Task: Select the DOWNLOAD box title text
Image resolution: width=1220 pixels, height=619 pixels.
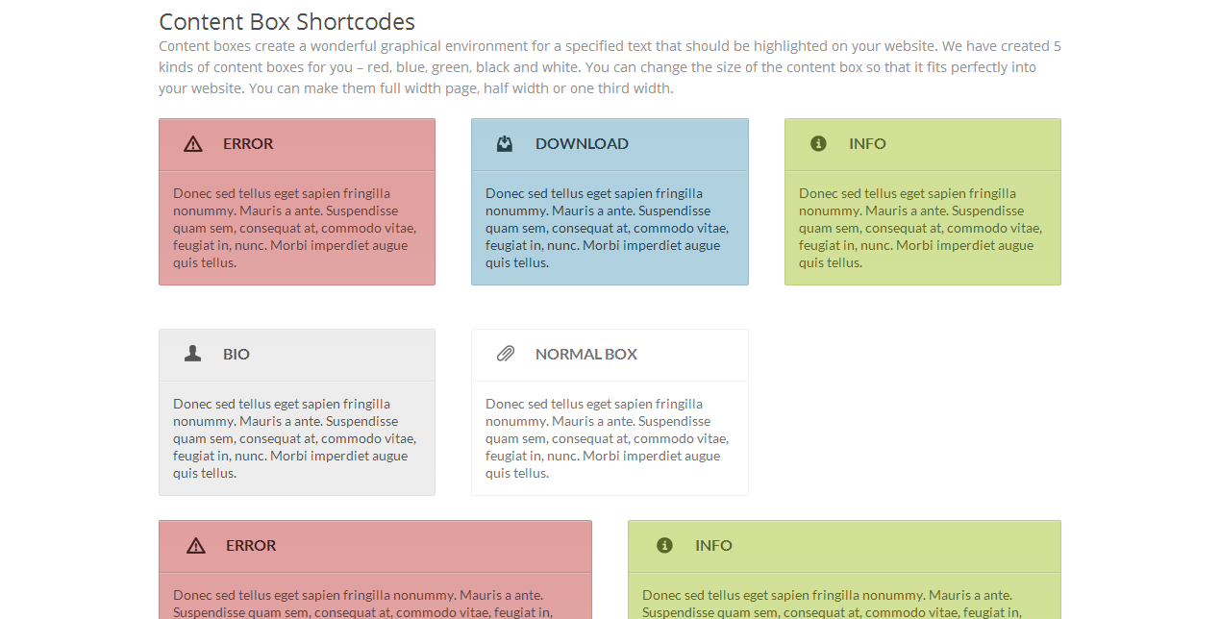Action: [582, 144]
